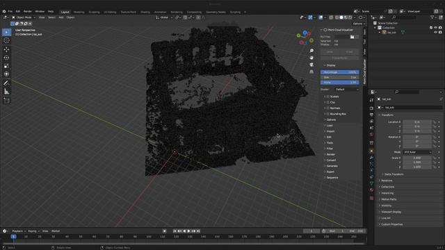
Task: Adjust the point Size slider
Action: tap(340, 77)
